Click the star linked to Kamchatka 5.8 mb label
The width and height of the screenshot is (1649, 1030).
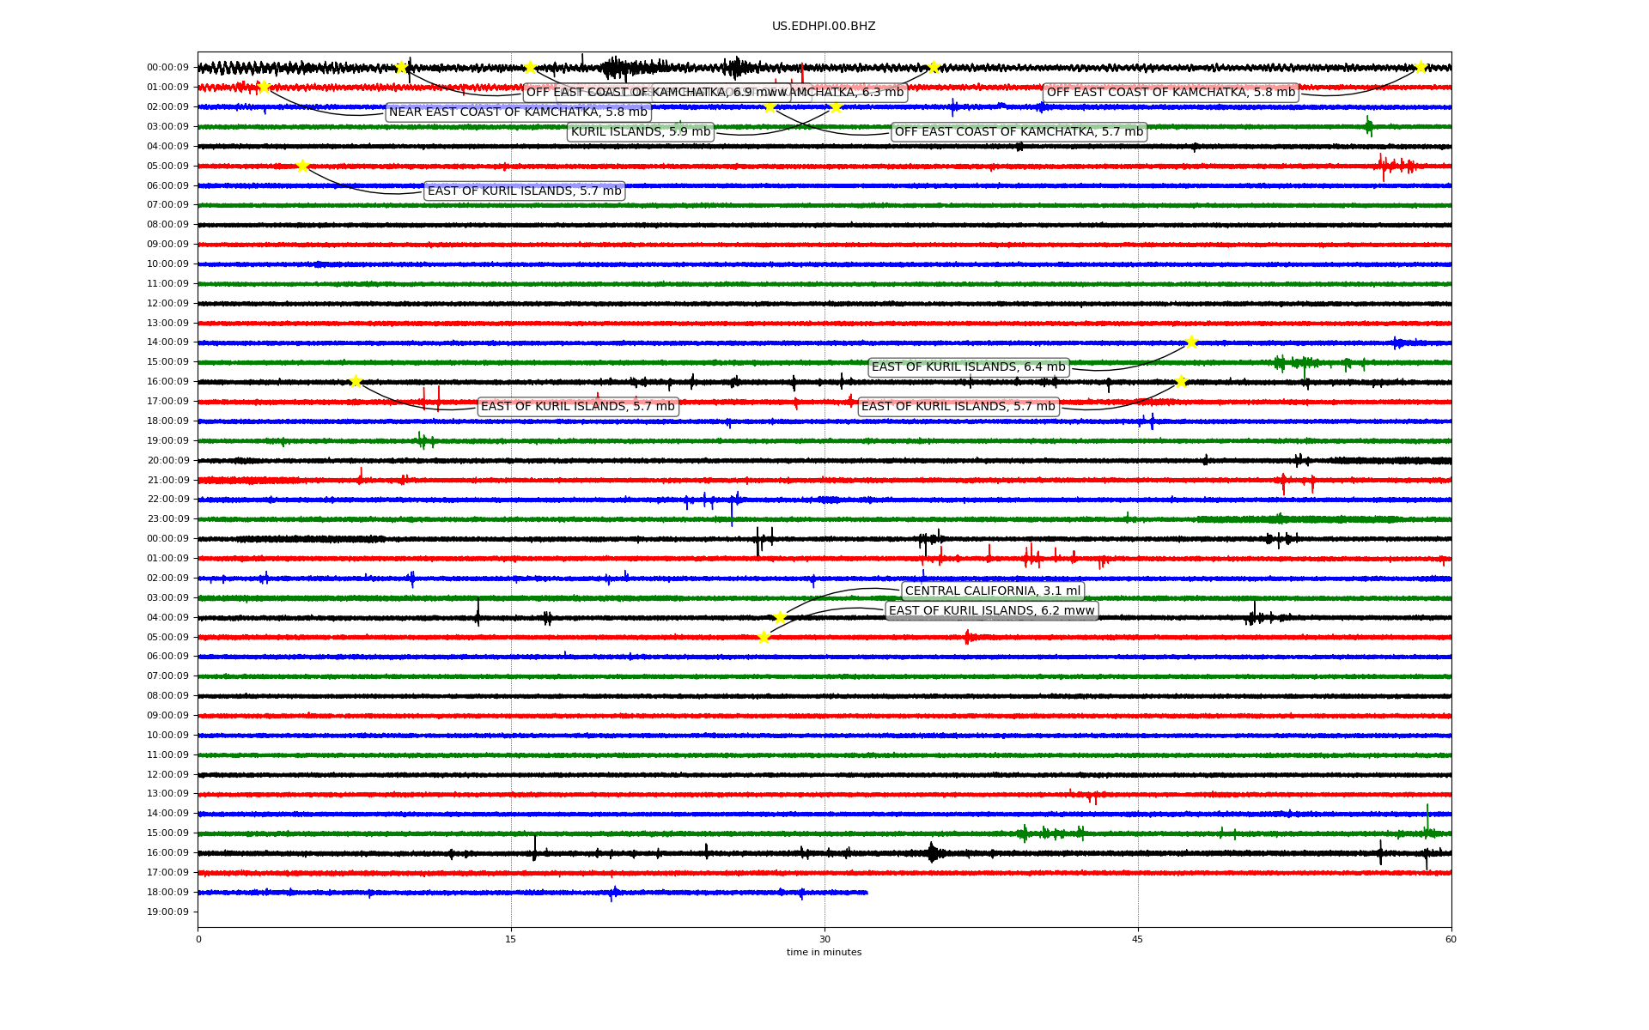click(x=1420, y=67)
